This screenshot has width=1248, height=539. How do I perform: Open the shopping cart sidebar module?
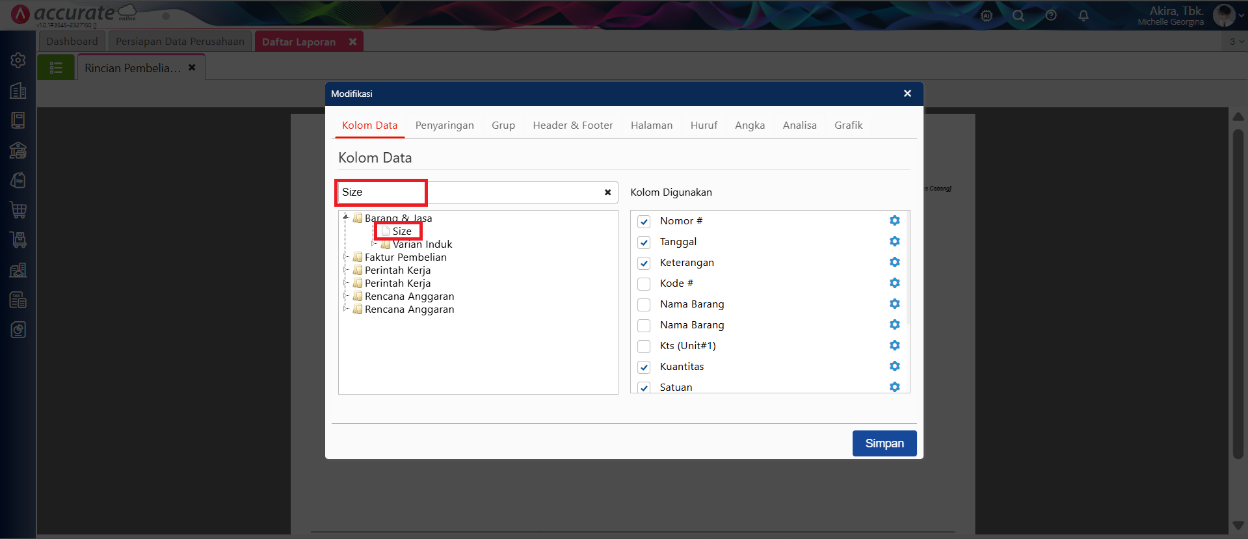pyautogui.click(x=18, y=210)
